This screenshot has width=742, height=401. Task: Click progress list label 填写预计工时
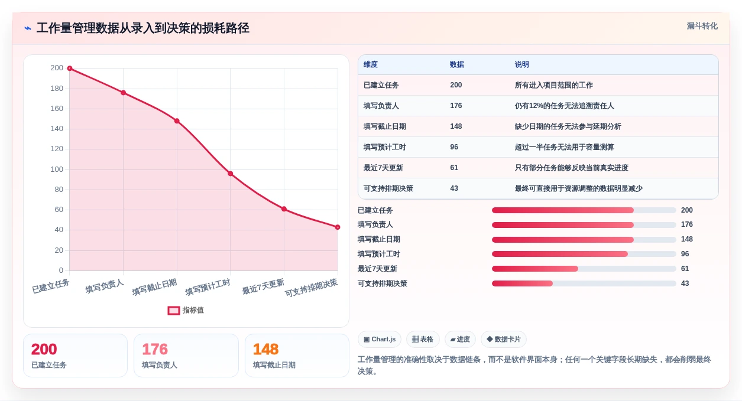pyautogui.click(x=379, y=254)
